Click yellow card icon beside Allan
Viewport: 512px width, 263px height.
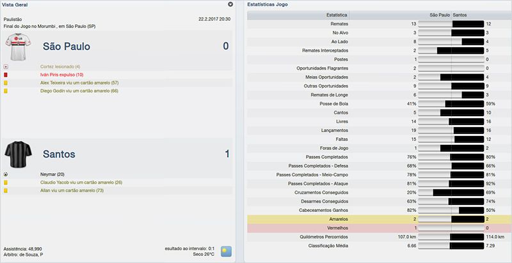(6, 191)
